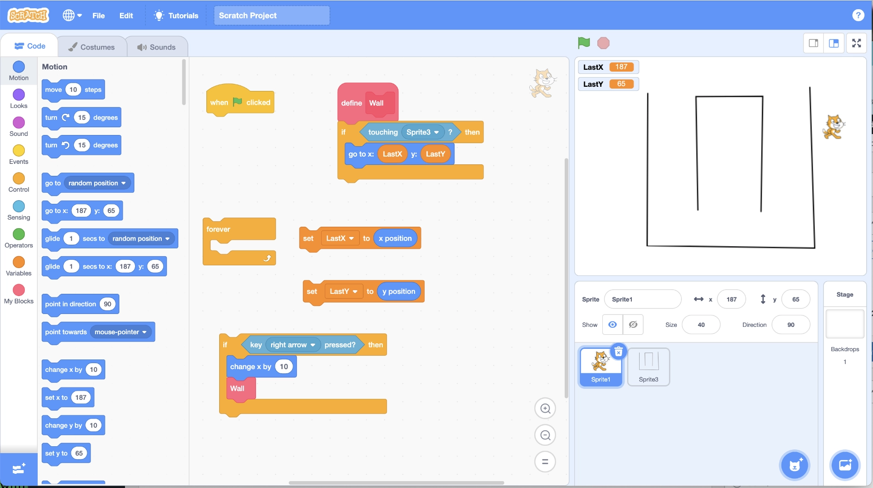The image size is (873, 488).
Task: Expand the right arrow key dropdown
Action: 313,345
